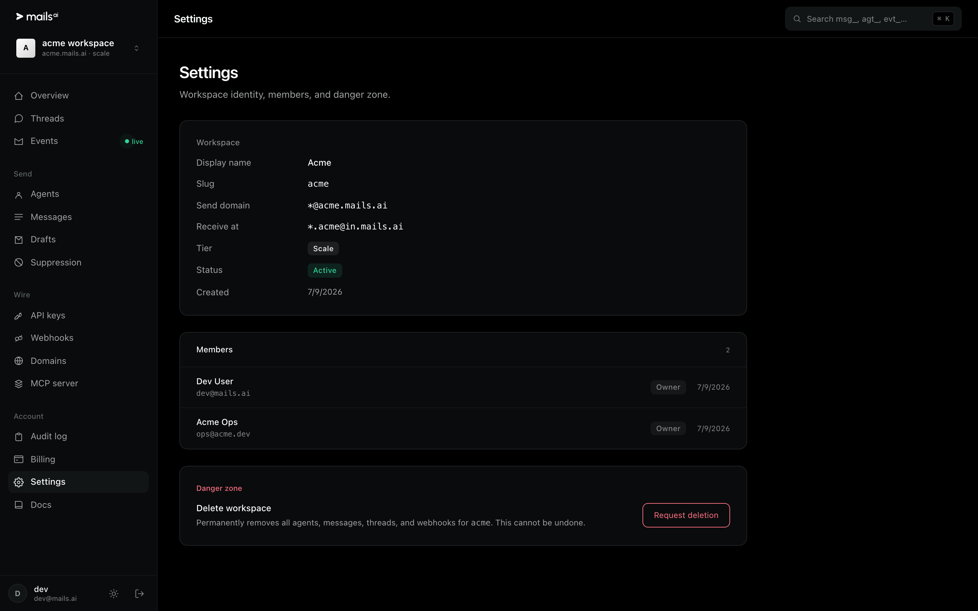Open Docs book icon
978x611 pixels.
(19, 505)
